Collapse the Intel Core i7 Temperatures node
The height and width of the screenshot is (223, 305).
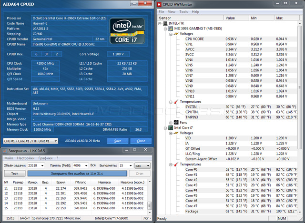(171, 165)
